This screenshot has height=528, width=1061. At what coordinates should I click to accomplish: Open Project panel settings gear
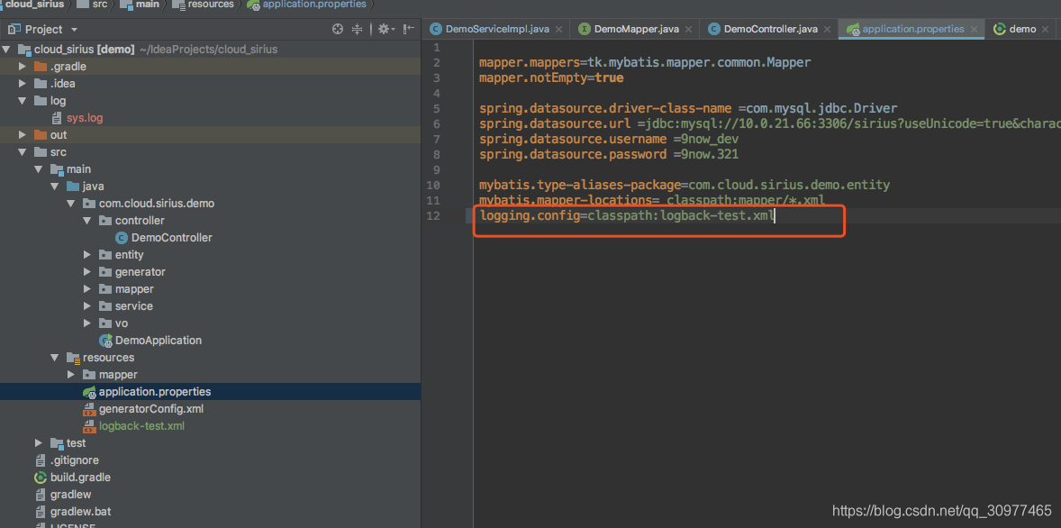[x=385, y=29]
